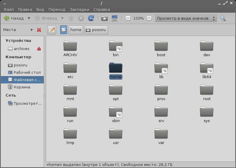Select the lib64 folder icon

coord(207,68)
